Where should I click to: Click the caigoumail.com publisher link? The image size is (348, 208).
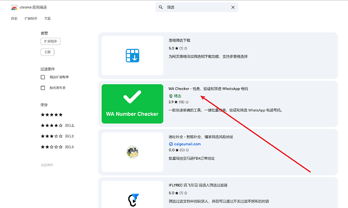187,144
